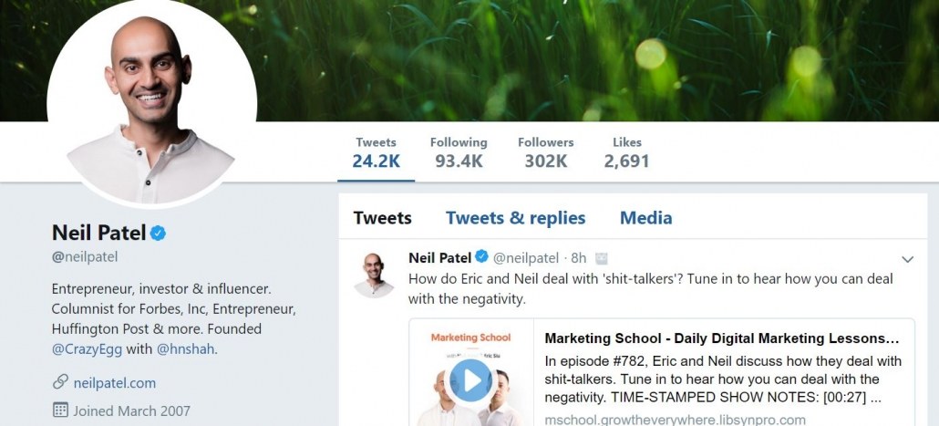Open the Marketing School card title link
939x426 pixels.
click(727, 338)
